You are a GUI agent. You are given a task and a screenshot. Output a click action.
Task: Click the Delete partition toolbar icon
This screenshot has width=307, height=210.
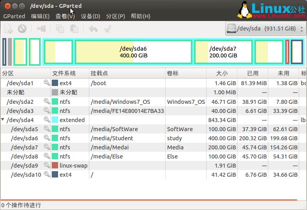click(22, 29)
